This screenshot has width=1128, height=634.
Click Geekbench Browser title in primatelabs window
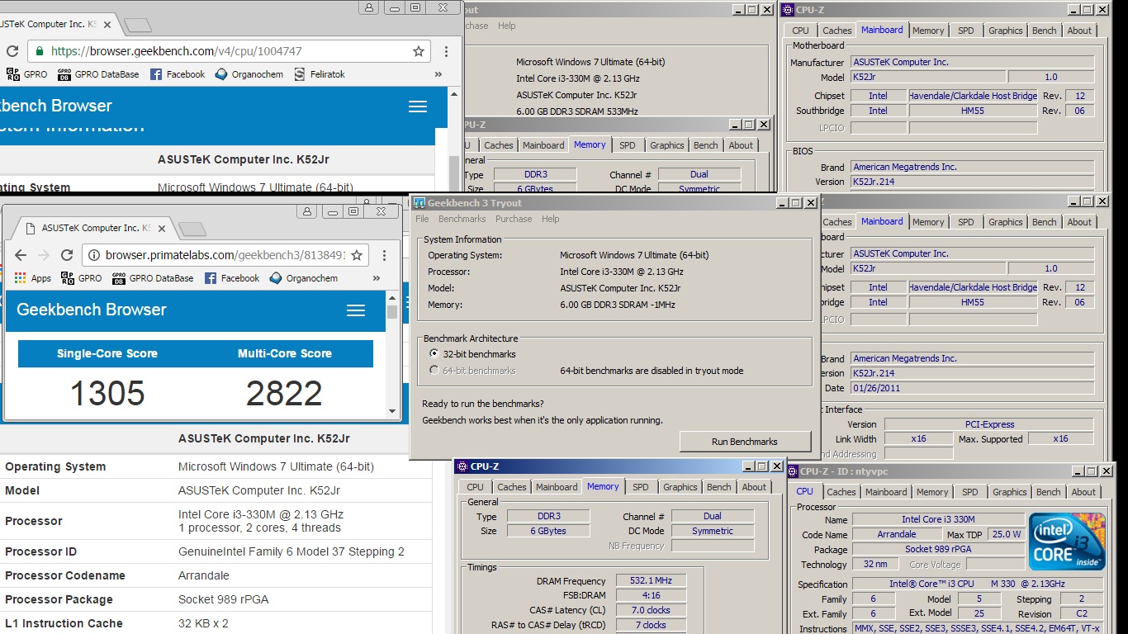92,310
